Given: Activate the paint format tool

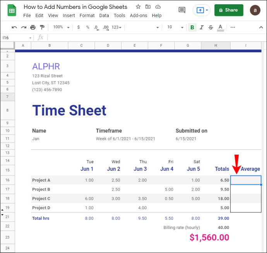Looking at the screenshot, I should click(42, 27).
